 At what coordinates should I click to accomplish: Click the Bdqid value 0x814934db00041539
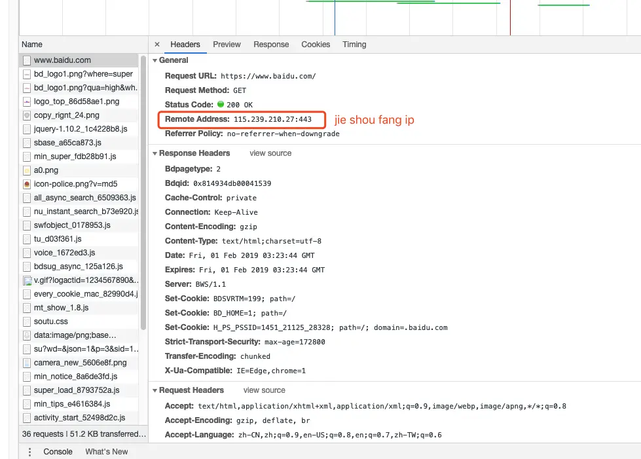[232, 183]
